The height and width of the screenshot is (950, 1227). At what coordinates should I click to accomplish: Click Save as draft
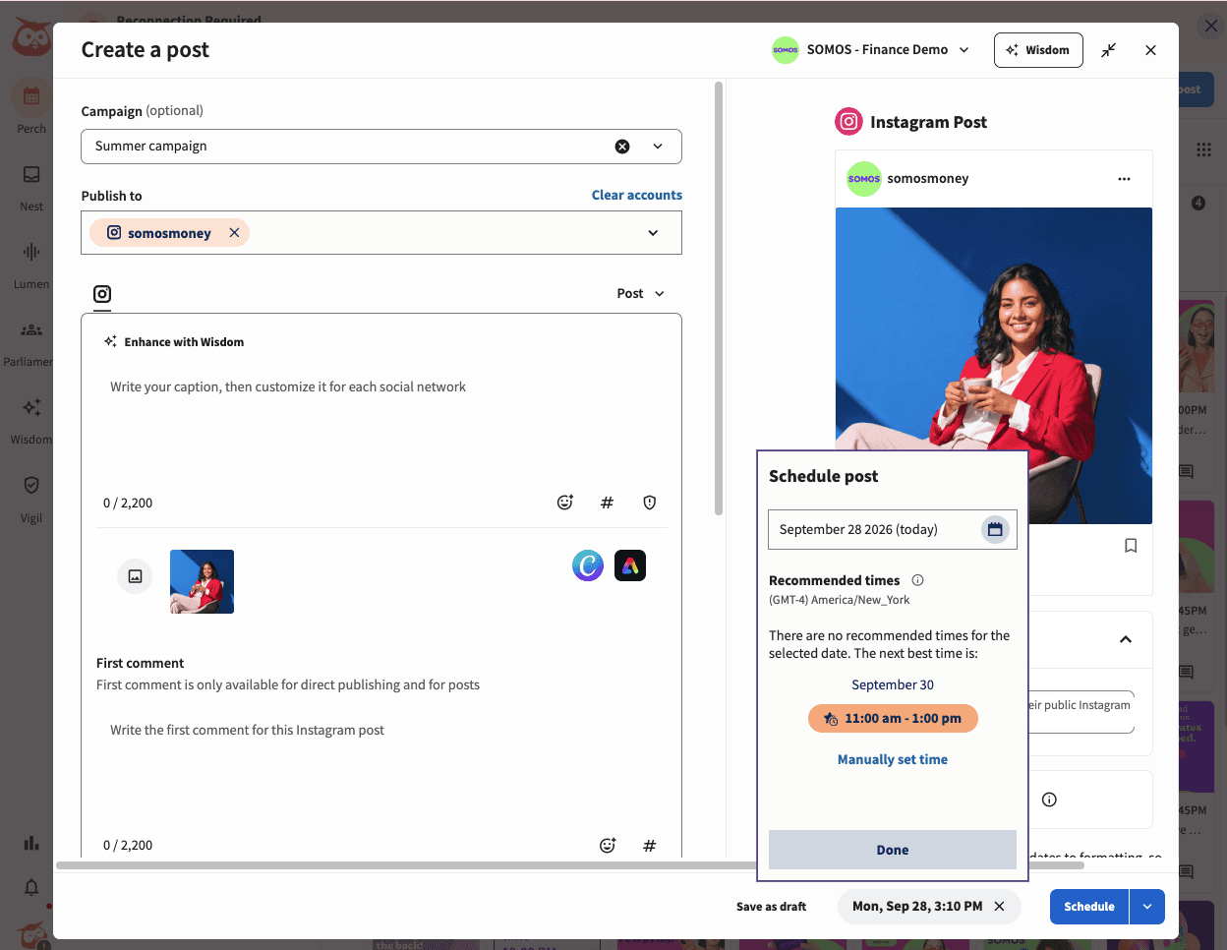click(771, 907)
